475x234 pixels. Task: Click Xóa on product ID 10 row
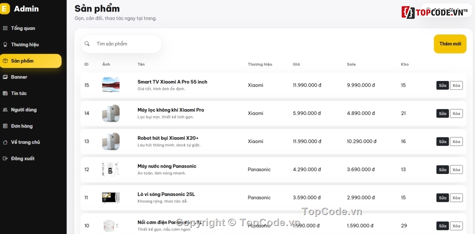click(x=456, y=226)
